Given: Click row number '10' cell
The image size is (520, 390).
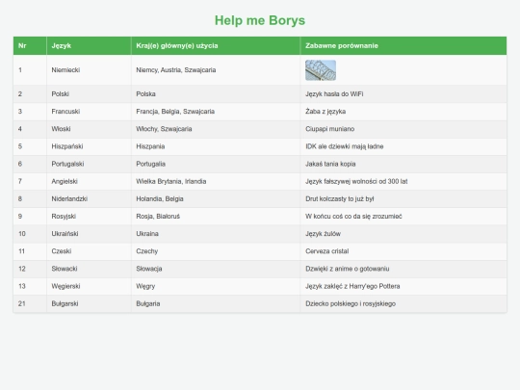Looking at the screenshot, I should coord(30,233).
